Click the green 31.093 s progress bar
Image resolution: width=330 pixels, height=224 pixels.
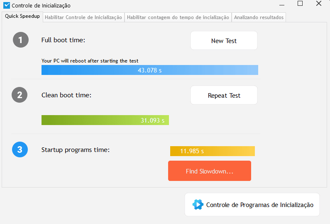(x=105, y=120)
